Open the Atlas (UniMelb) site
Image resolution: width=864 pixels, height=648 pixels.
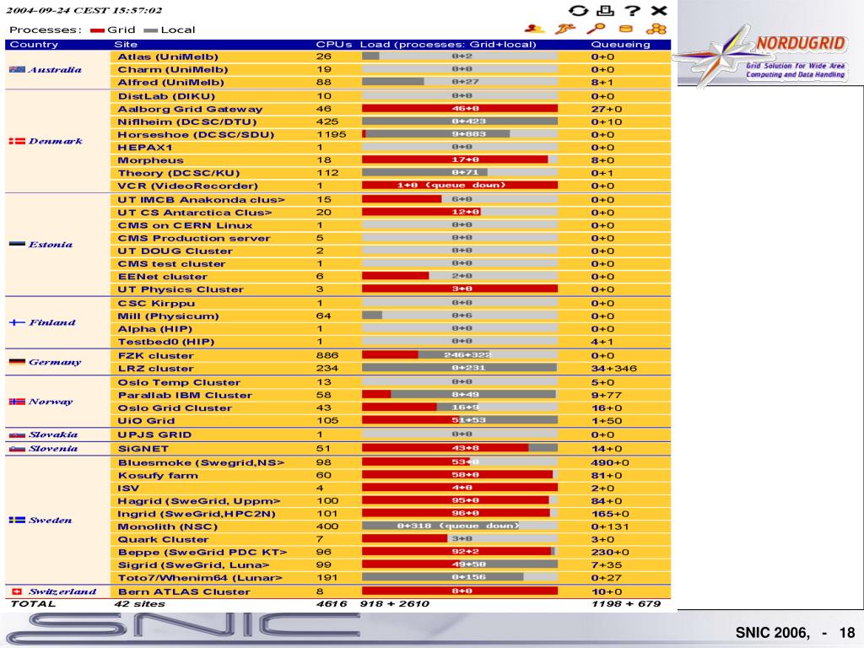tap(168, 57)
